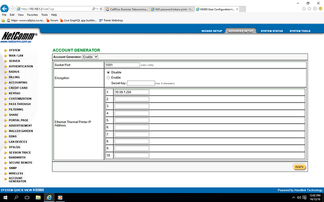This screenshot has width=324, height=202.
Task: Switch to the WIZARD SETUP tab
Action: click(212, 31)
